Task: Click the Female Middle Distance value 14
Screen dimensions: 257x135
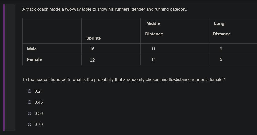Action: point(153,59)
